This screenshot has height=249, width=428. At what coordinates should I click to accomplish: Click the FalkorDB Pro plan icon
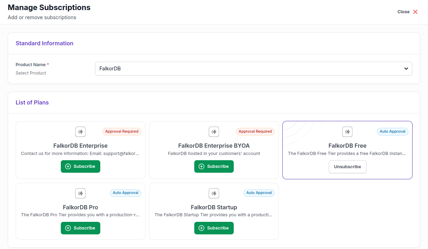tap(80, 193)
